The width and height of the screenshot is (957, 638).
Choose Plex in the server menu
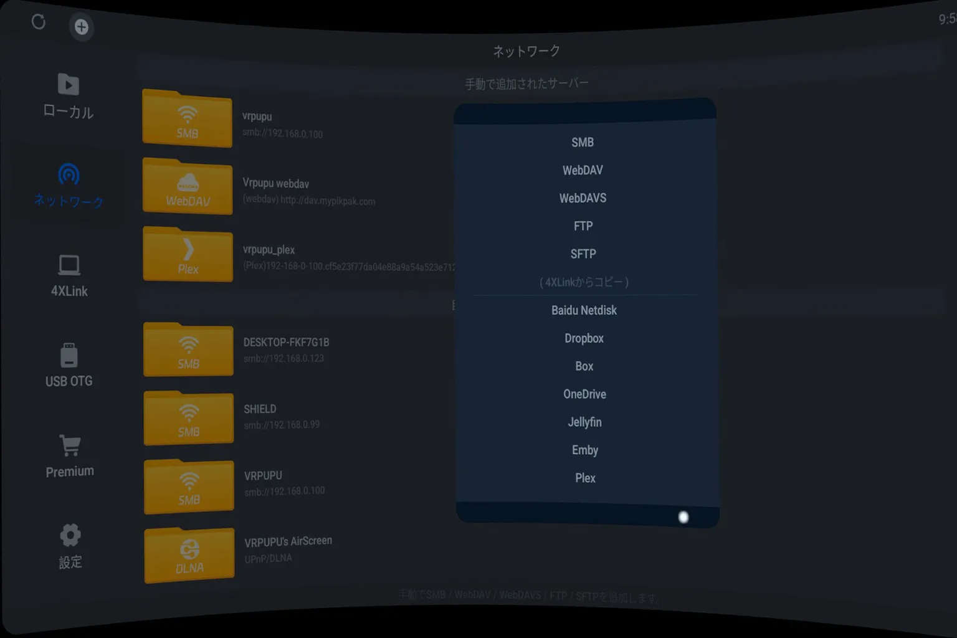[585, 478]
